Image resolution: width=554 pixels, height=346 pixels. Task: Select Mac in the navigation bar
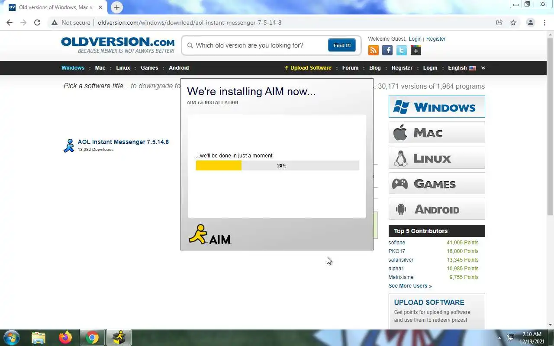pyautogui.click(x=100, y=68)
